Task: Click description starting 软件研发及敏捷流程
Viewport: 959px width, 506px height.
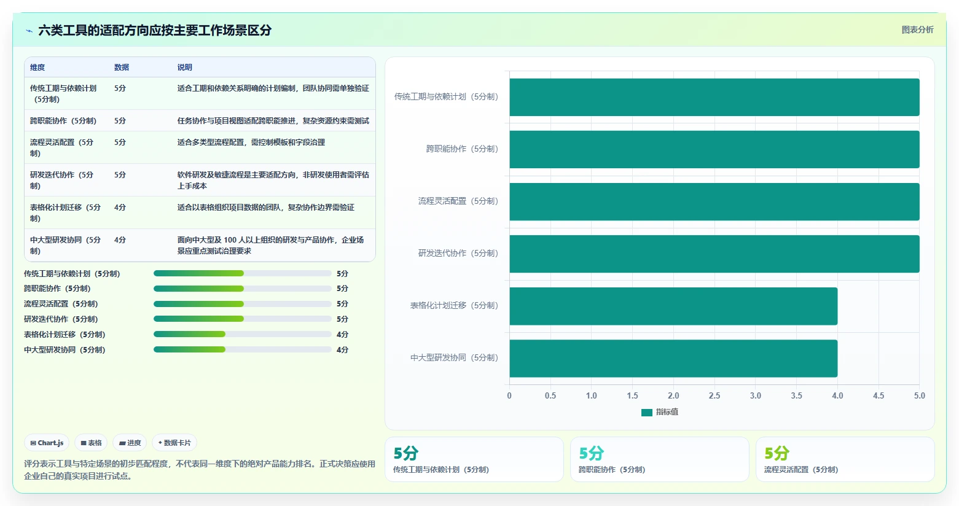Action: 273,180
